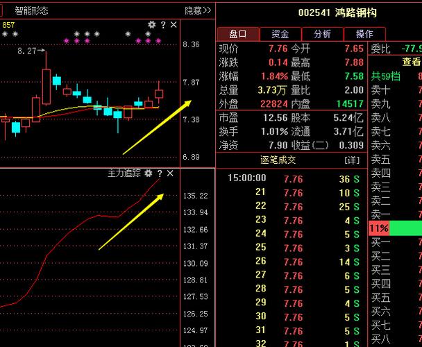
Task: Hide the 智能形态 panel via 隐藏>>
Action: pyautogui.click(x=198, y=10)
